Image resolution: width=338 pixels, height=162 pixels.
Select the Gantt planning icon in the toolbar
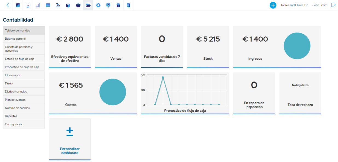(x=58, y=5)
